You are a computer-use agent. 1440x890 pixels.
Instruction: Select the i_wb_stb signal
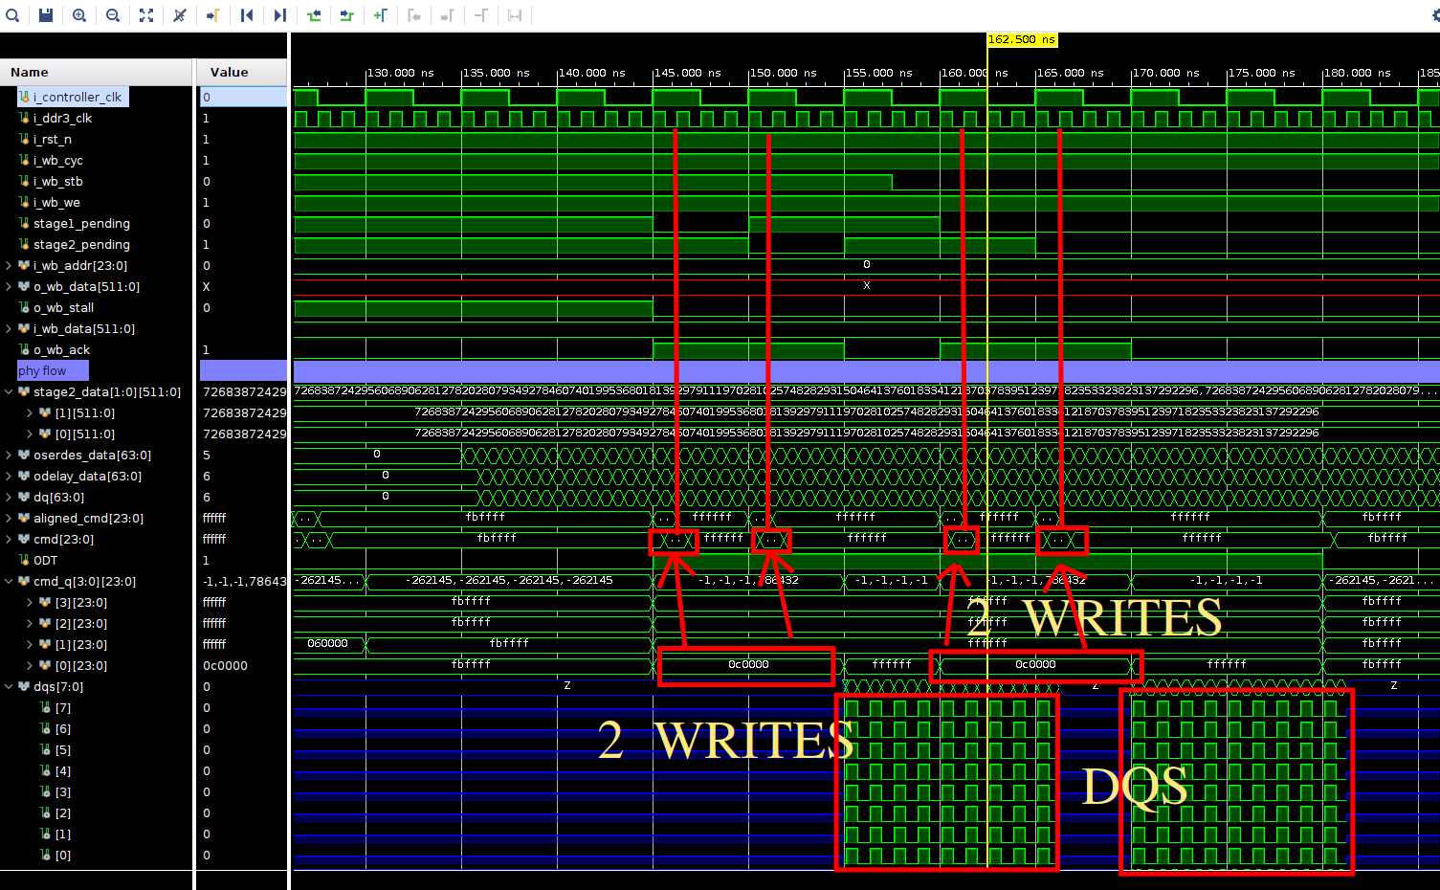pos(57,182)
